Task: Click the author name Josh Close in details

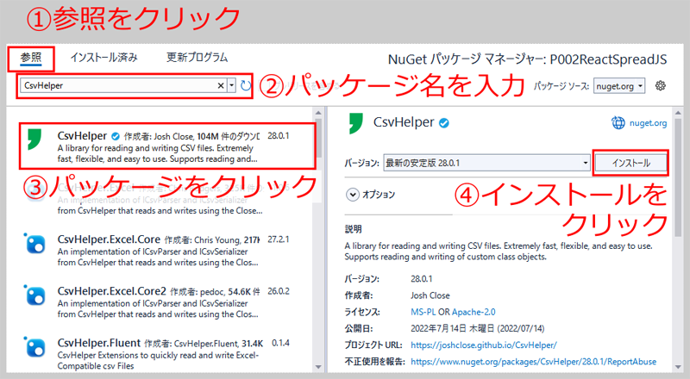Action: [x=430, y=295]
